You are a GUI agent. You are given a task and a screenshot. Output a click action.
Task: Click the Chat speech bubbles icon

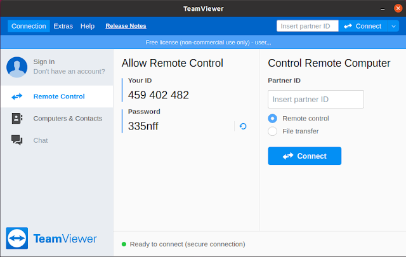pyautogui.click(x=17, y=140)
